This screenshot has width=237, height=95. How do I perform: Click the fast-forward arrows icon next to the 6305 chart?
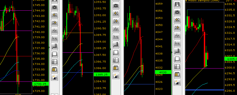[177, 28]
